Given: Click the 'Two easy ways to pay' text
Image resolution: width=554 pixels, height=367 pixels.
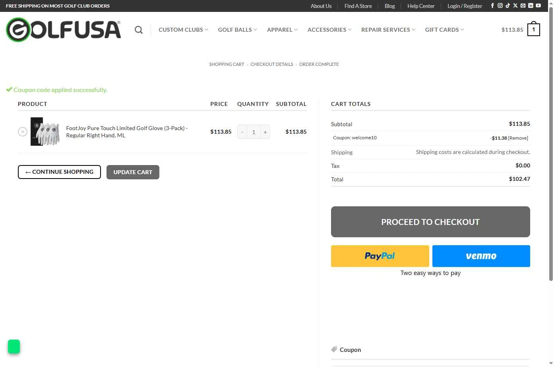Looking at the screenshot, I should (430, 273).
